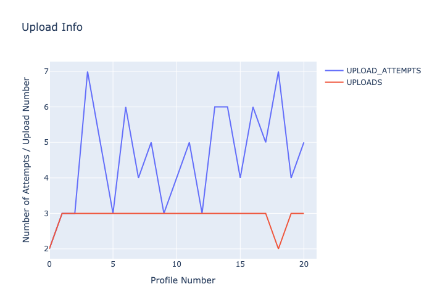The height and width of the screenshot is (308, 432).
Task: Click the y-axis tick label 7
Action: click(45, 71)
